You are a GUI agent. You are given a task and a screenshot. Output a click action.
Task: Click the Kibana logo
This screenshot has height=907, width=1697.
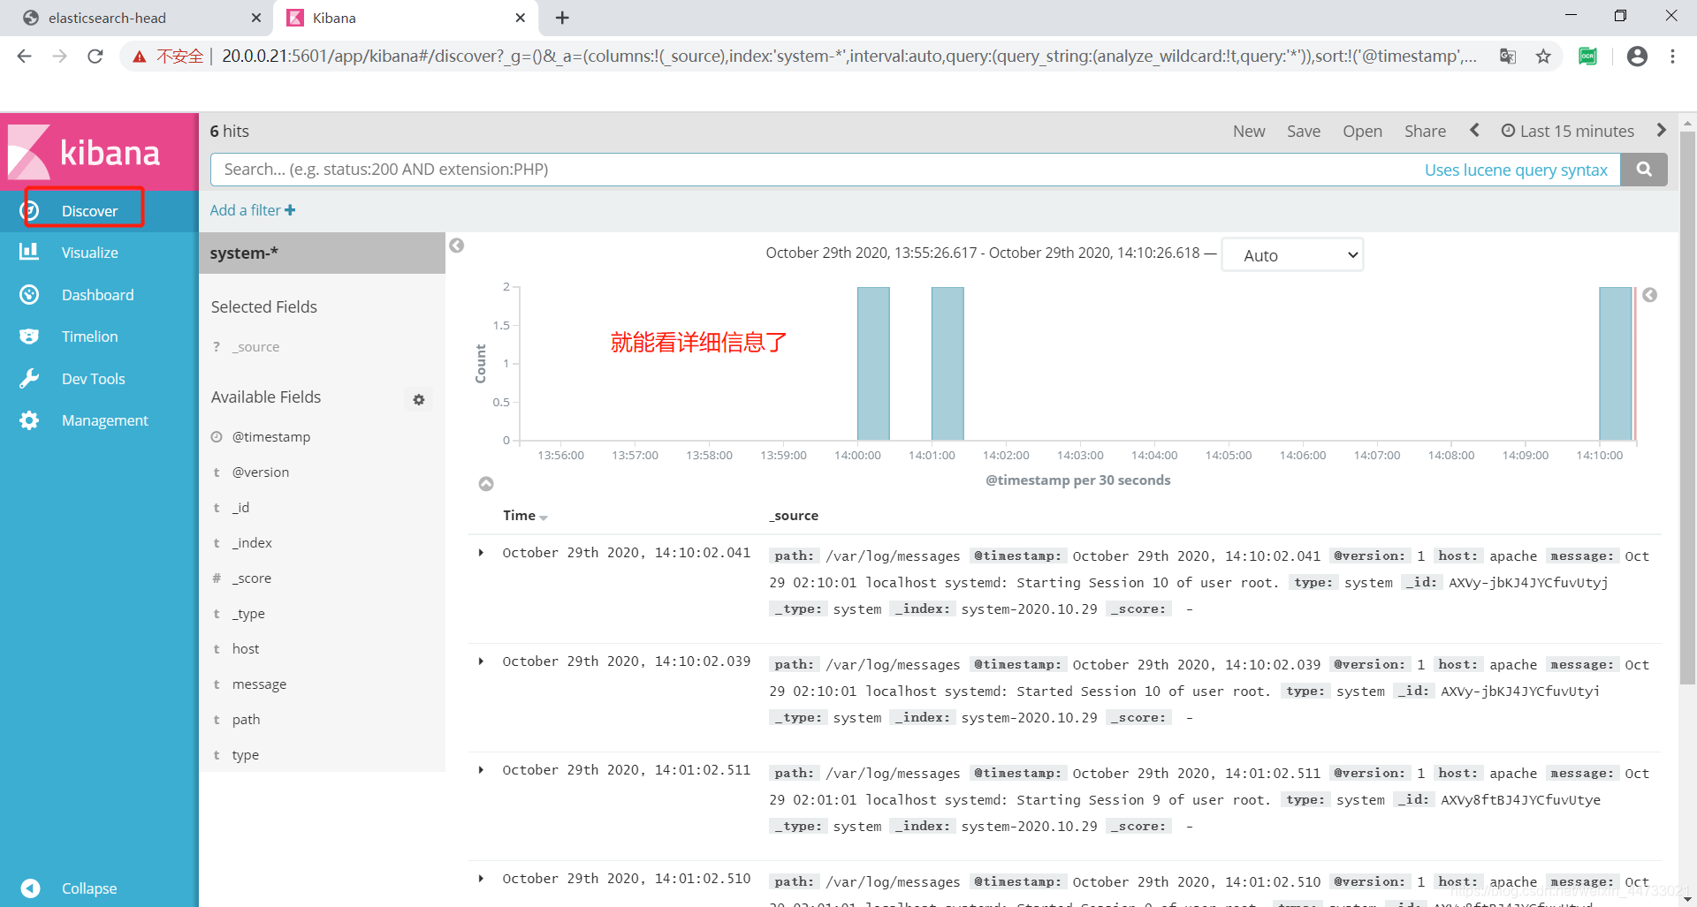point(84,152)
